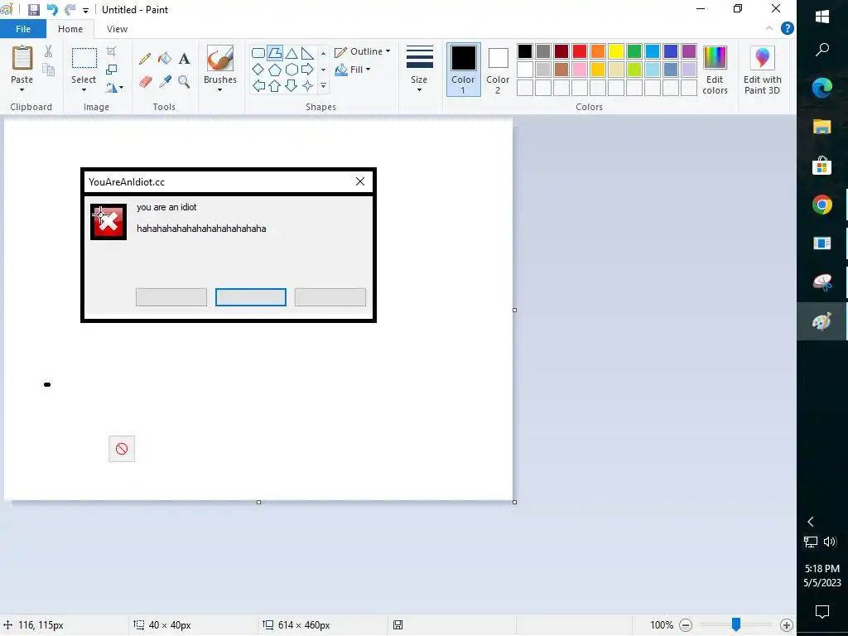Choose the four-point star shape

[x=307, y=85]
